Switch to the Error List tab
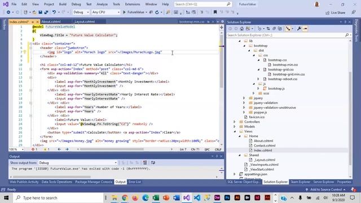 (x=135, y=182)
